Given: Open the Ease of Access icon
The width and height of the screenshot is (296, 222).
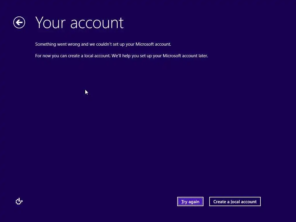Looking at the screenshot, I should [x=19, y=201].
